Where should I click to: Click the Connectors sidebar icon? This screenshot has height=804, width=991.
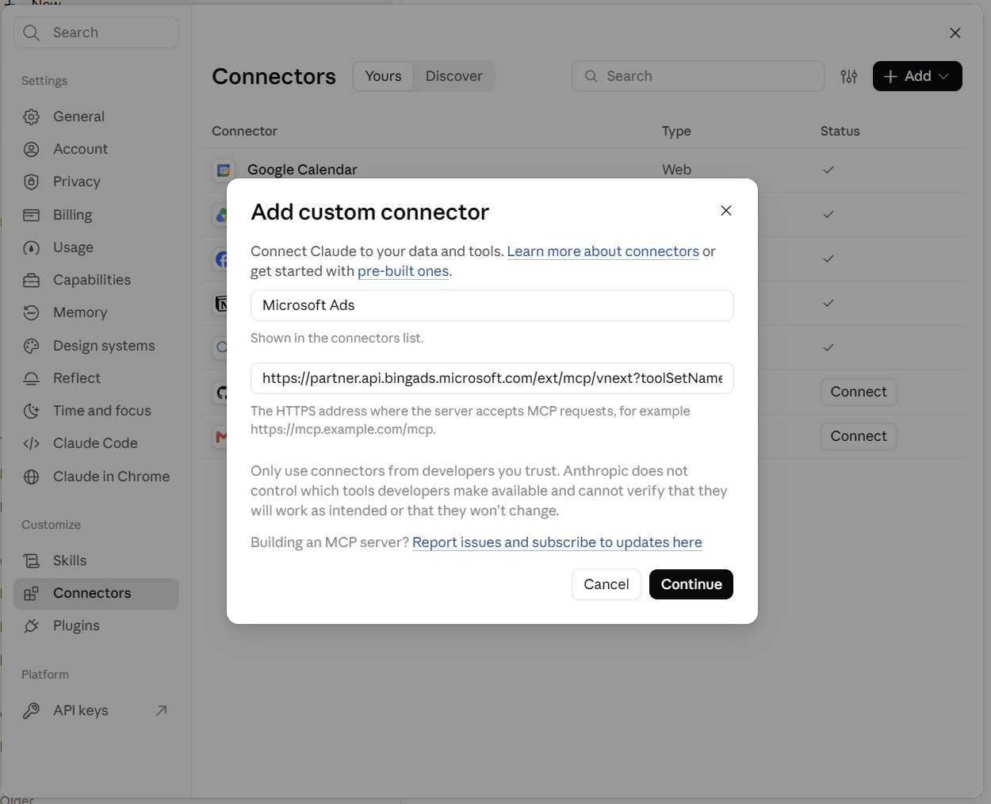(x=31, y=593)
